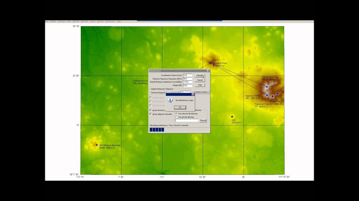359x201 pixels.
Task: Click the 'Calculating interference' status text
Action: [x=169, y=125]
